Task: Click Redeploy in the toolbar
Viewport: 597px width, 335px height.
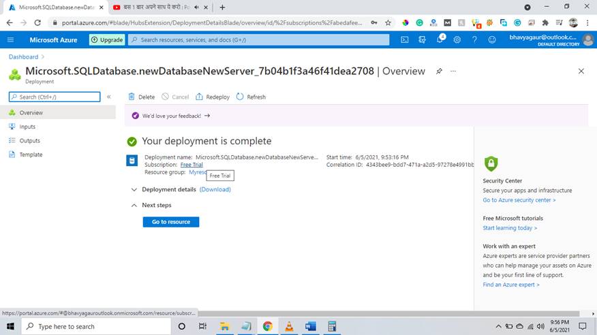Action: click(x=213, y=97)
